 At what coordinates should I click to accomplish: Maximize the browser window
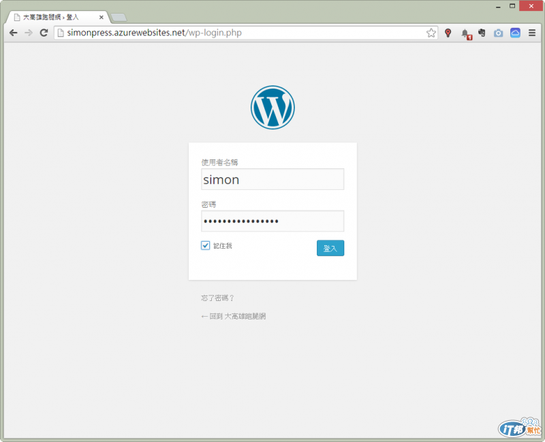(x=512, y=6)
